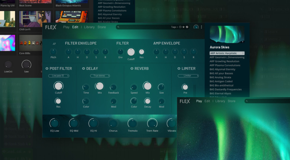The height and width of the screenshot is (160, 290).
Task: Open the recent history clock icon
Action: (180, 27)
